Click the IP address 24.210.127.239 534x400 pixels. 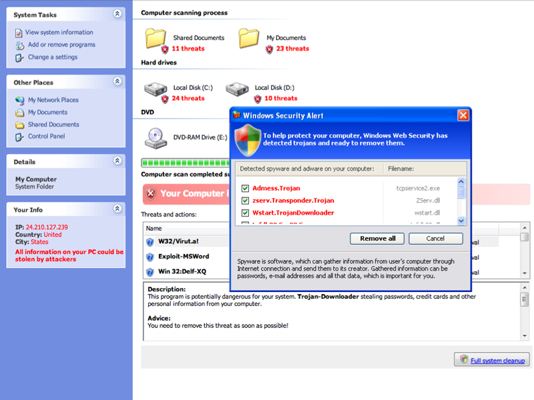tap(47, 227)
